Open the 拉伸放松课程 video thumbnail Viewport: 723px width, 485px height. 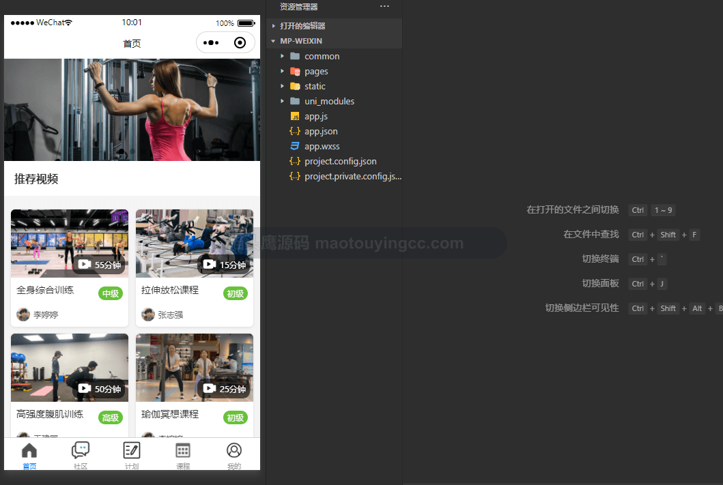[195, 244]
